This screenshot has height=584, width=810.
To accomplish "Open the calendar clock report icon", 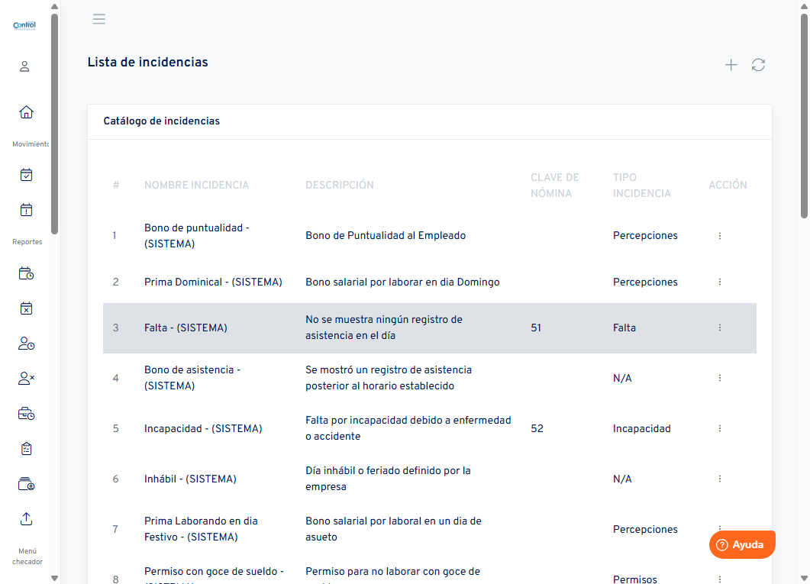I will [x=27, y=273].
